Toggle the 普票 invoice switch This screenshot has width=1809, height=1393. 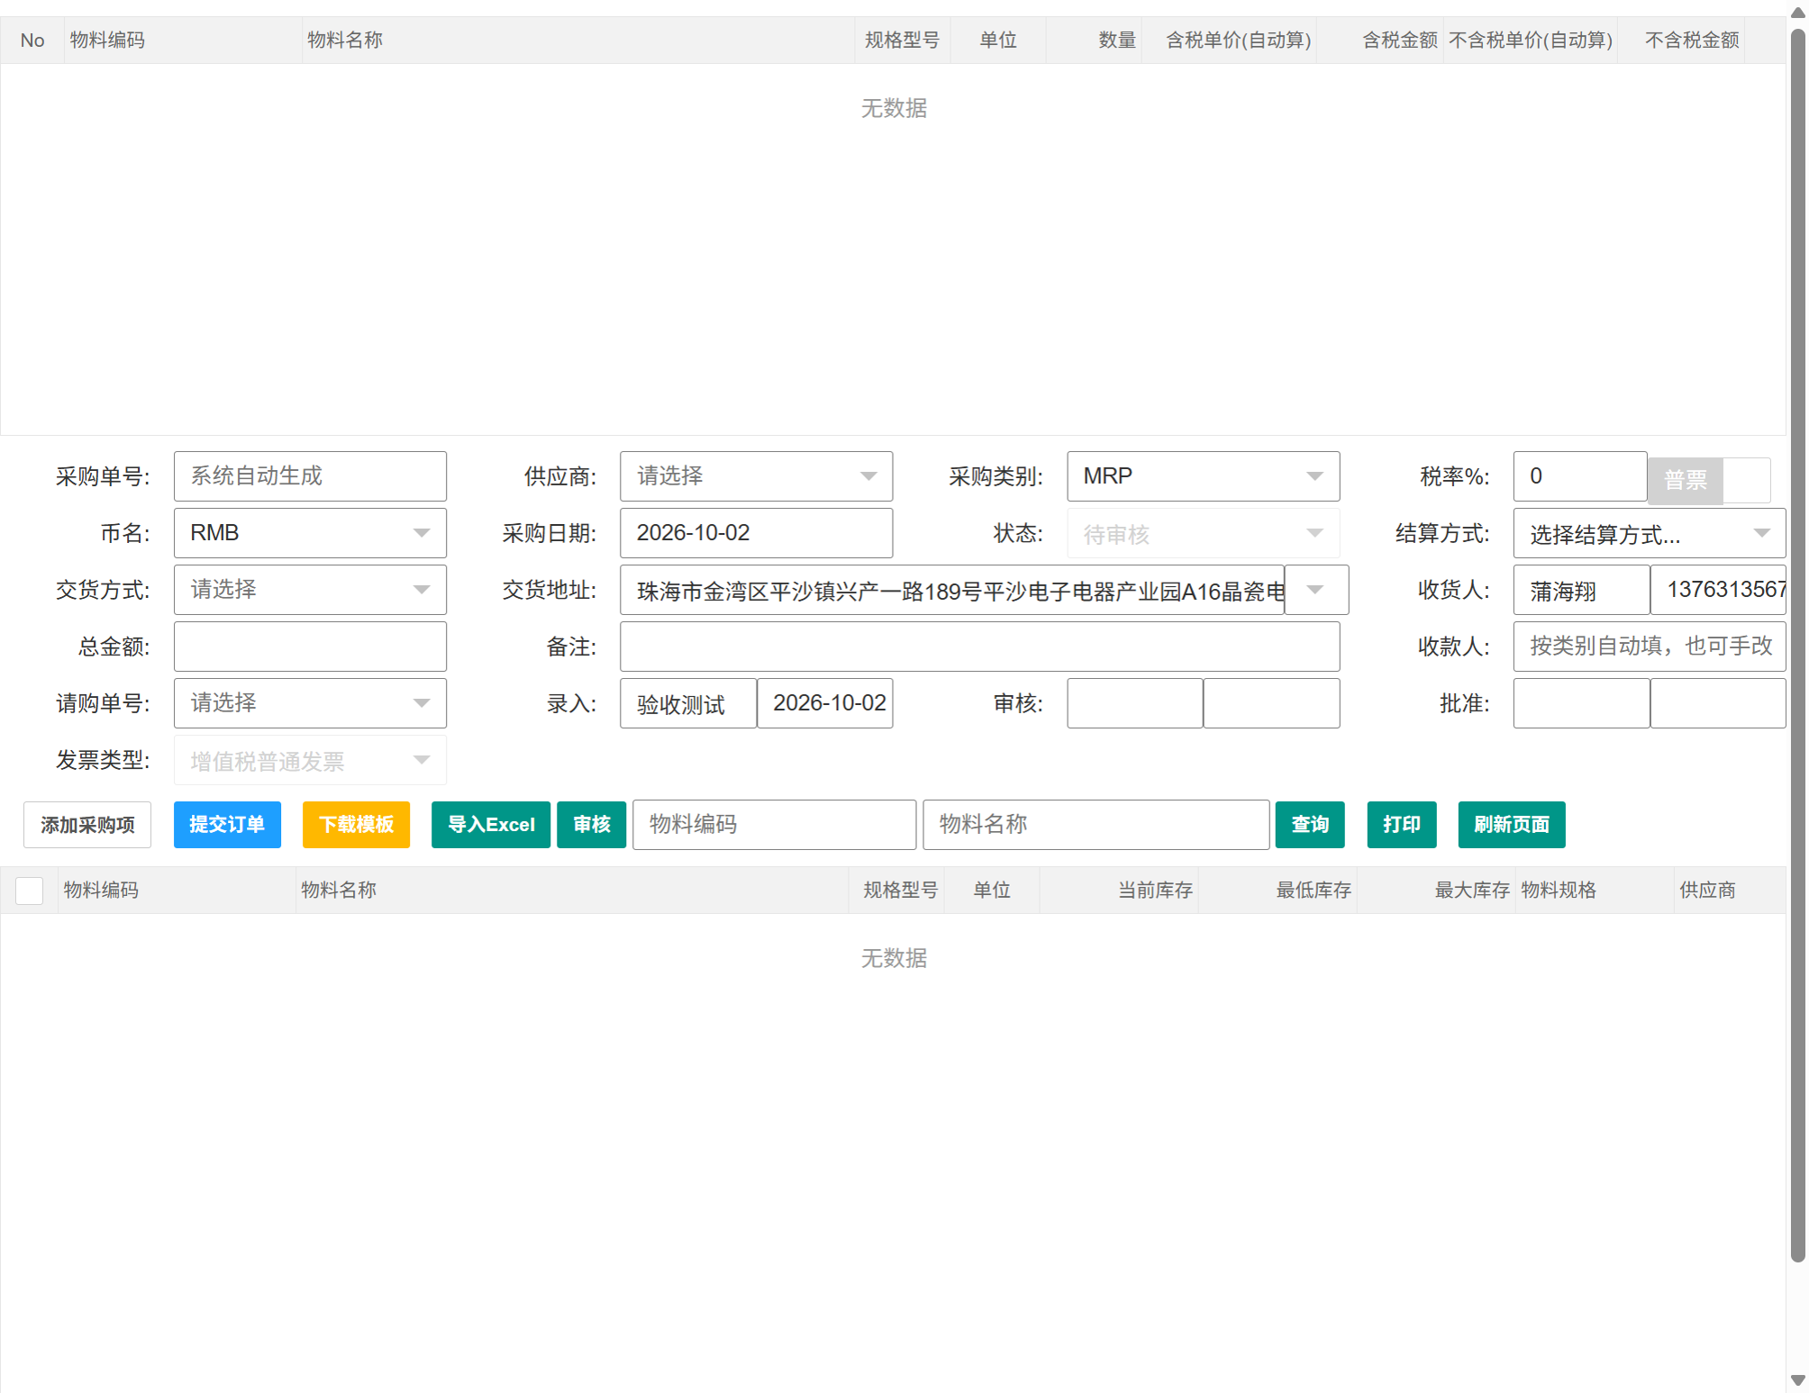1709,480
